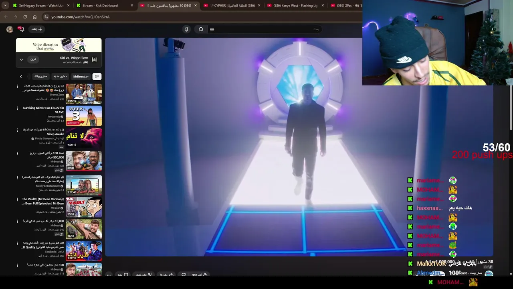The width and height of the screenshot is (513, 289).
Task: Open The Vault Mr Bean Cartoon title
Action: coord(43,201)
